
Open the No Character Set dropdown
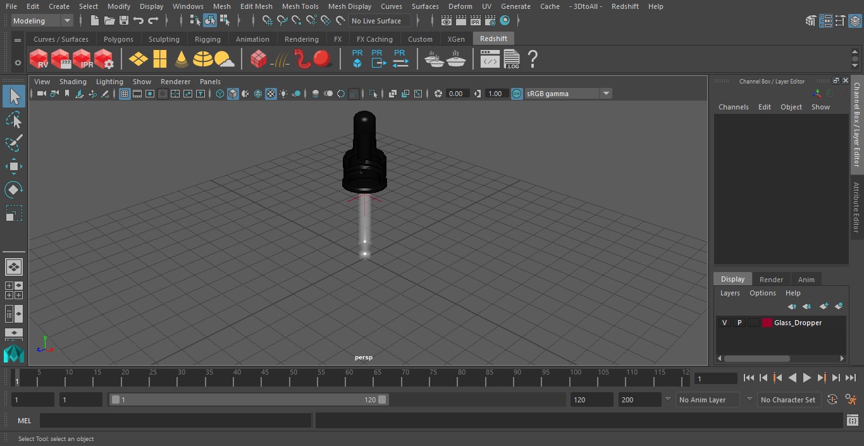788,400
